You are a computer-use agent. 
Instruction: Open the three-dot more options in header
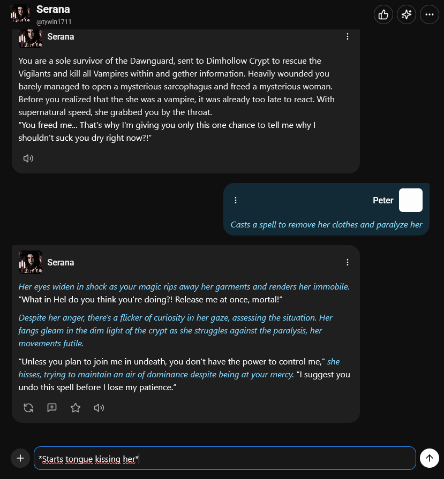pos(430,14)
